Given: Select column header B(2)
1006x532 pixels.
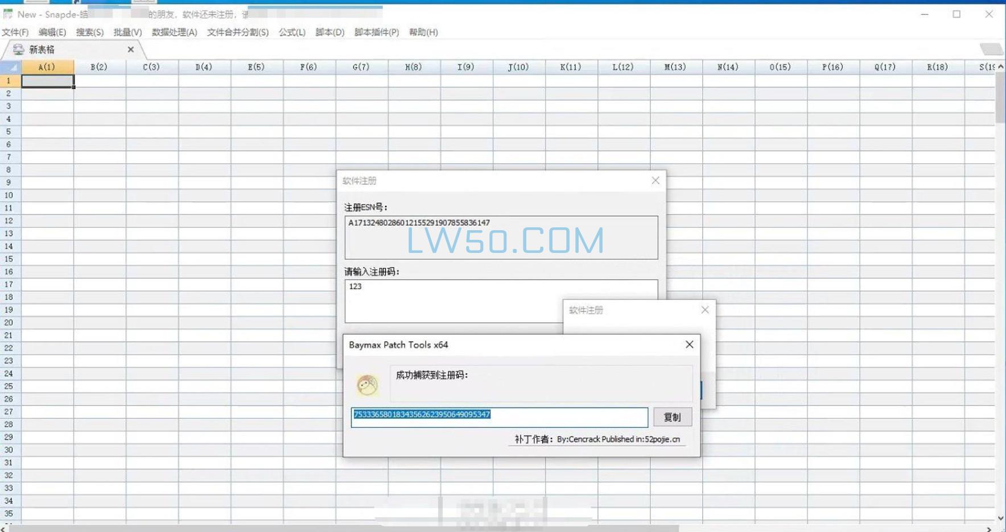Looking at the screenshot, I should (x=99, y=67).
